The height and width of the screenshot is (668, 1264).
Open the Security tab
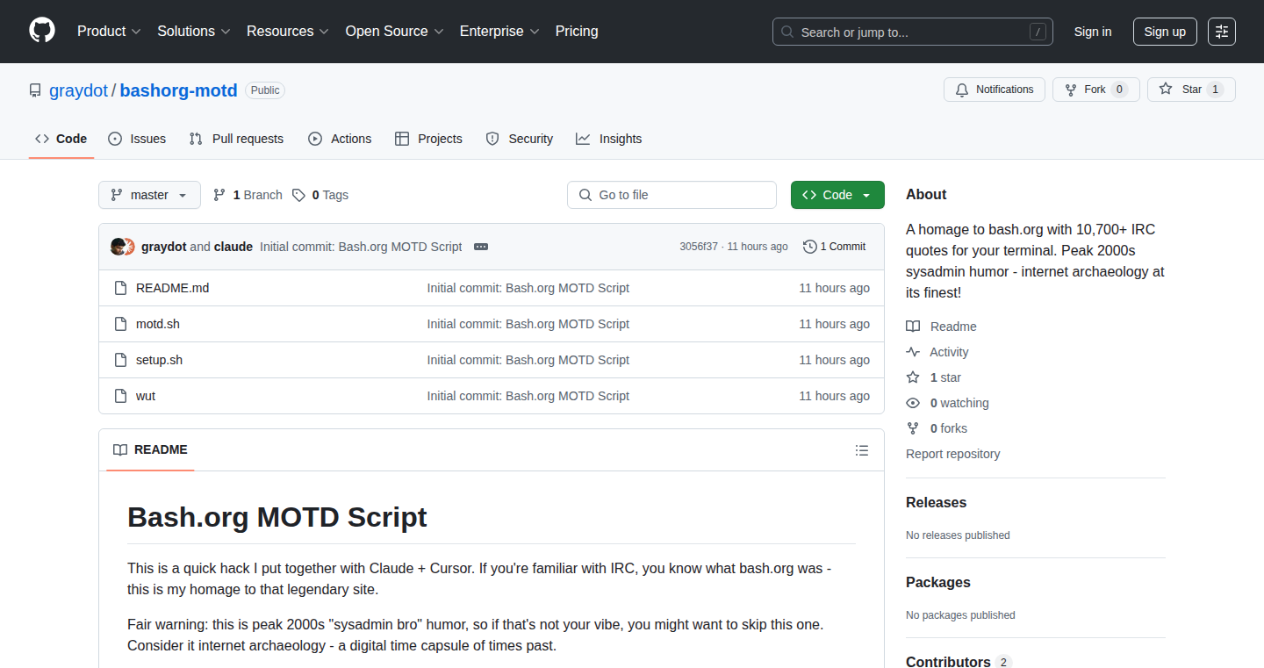tap(520, 139)
